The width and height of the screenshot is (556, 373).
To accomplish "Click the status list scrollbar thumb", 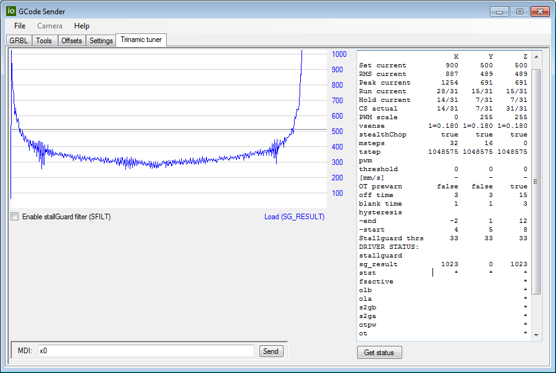I will point(536,182).
